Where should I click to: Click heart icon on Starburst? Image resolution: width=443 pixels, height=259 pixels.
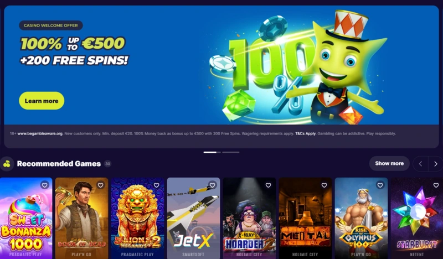click(436, 185)
